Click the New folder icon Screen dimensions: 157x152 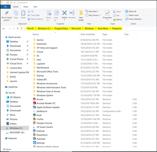[x=81, y=13]
